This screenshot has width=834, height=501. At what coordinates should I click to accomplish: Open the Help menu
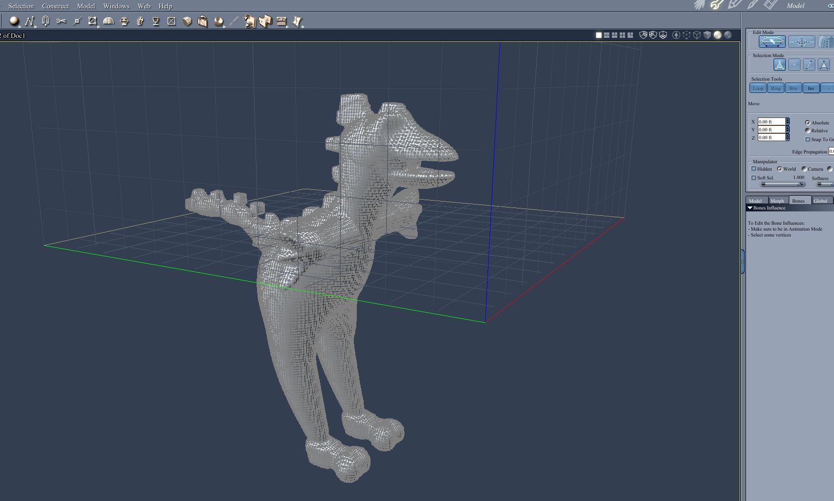165,6
